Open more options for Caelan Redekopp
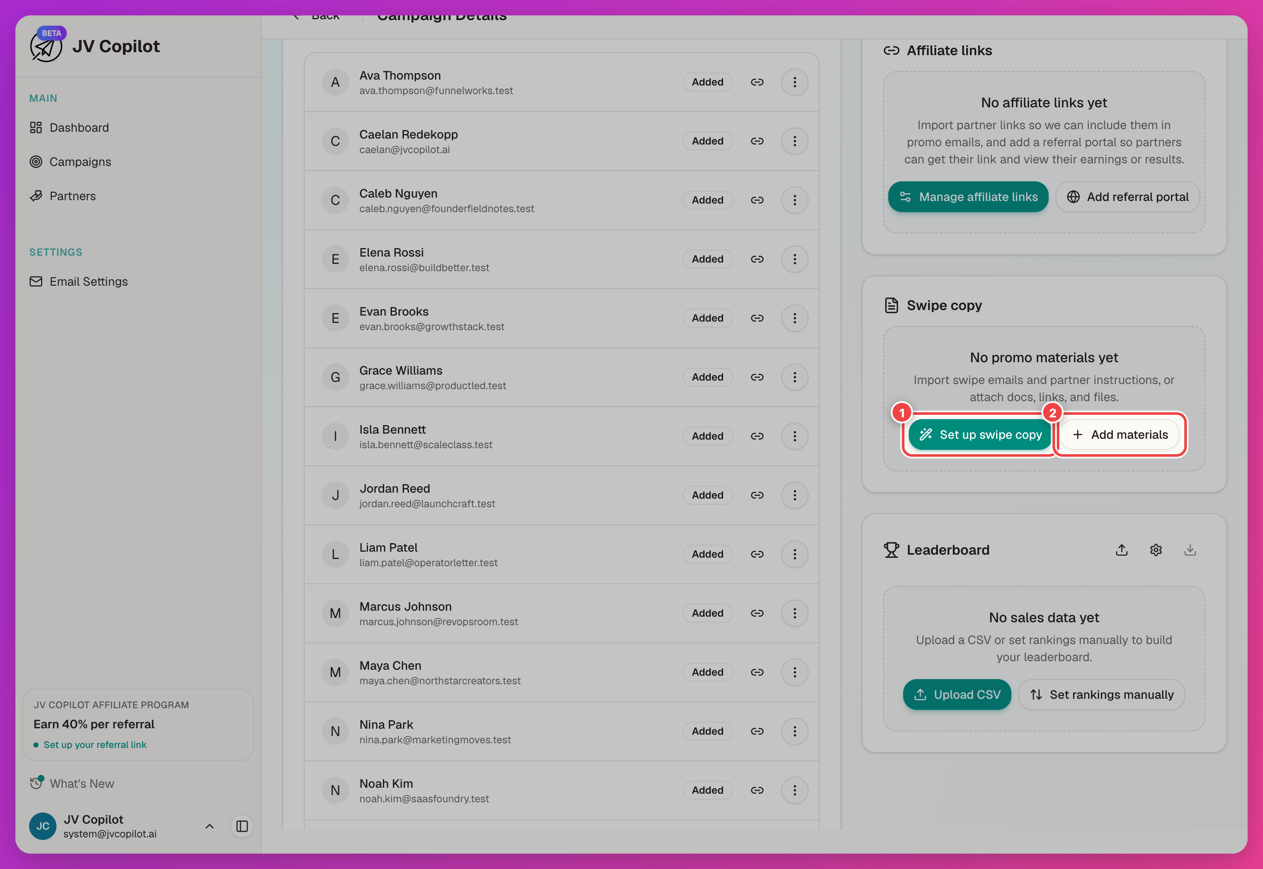 point(795,141)
